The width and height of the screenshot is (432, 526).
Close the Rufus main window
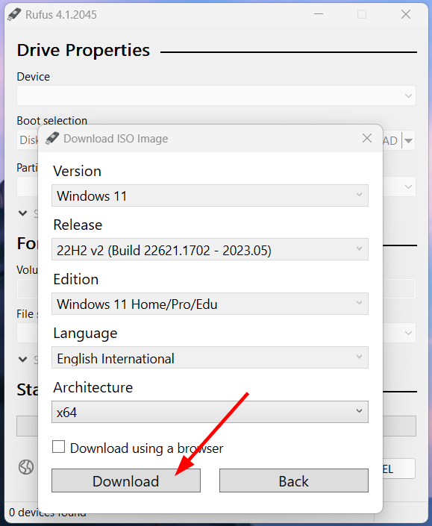point(406,14)
